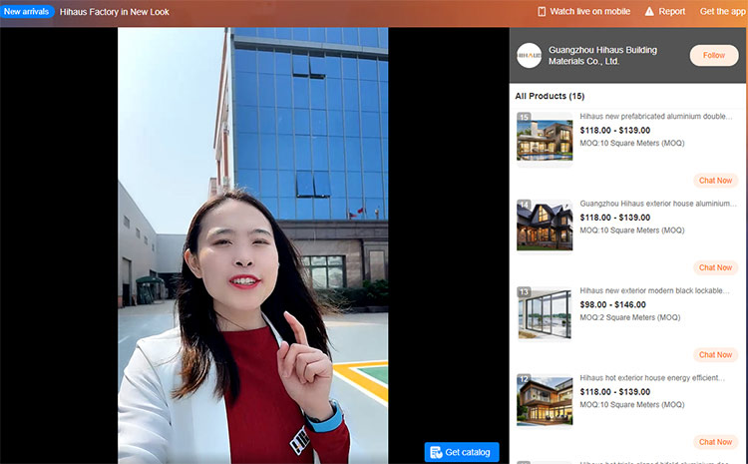
Task: Click the Report link
Action: (x=671, y=11)
